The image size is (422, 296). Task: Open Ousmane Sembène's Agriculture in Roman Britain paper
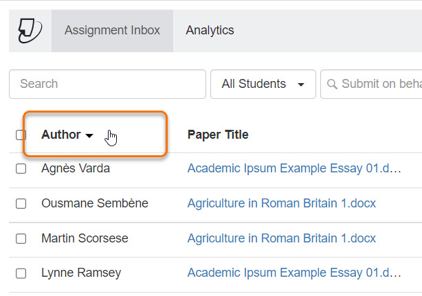tap(281, 203)
